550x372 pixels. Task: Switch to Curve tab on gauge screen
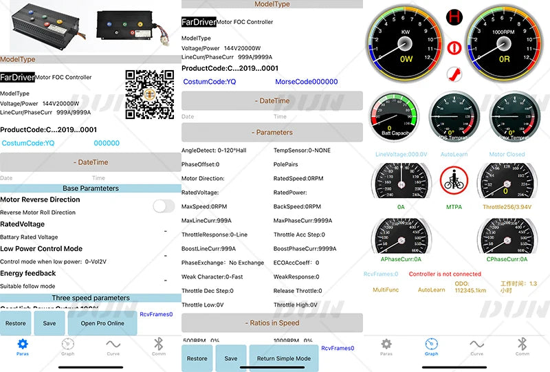476,344
